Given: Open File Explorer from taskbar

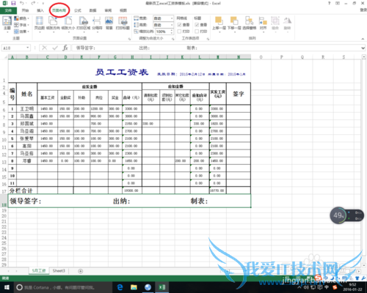Looking at the screenshot, I should [x=134, y=287].
